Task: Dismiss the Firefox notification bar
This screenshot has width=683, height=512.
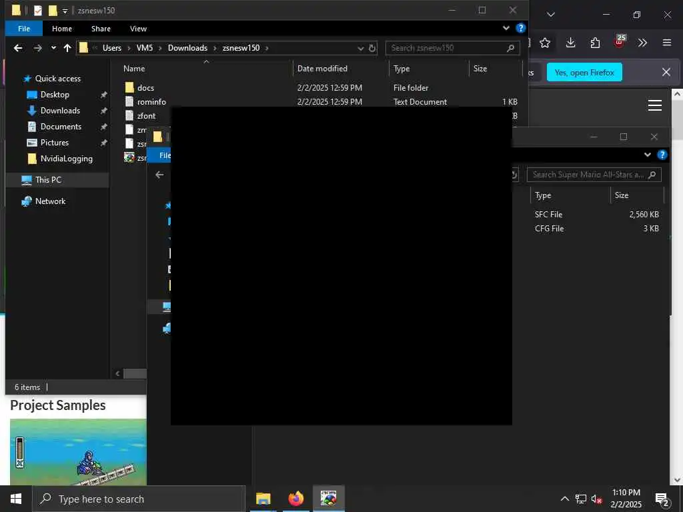Action: pos(666,72)
